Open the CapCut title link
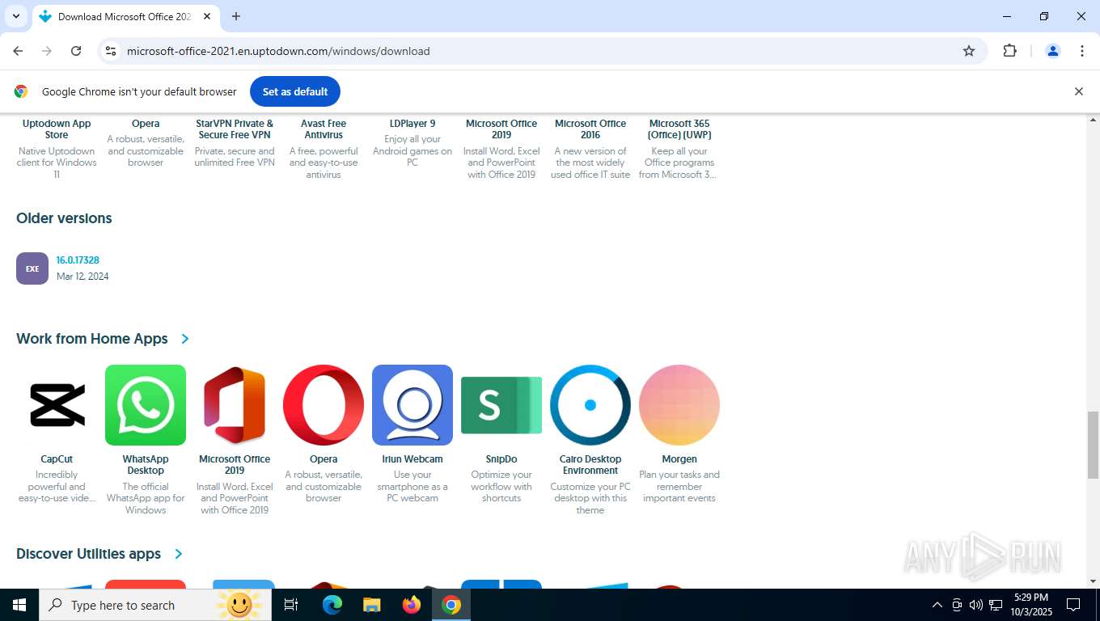The height and width of the screenshot is (621, 1100). point(57,459)
